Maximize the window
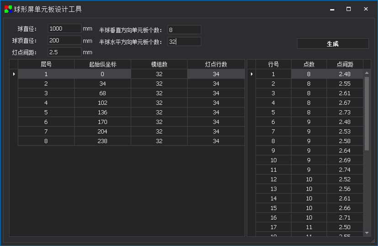Image resolution: width=378 pixels, height=246 pixels. tap(349, 9)
